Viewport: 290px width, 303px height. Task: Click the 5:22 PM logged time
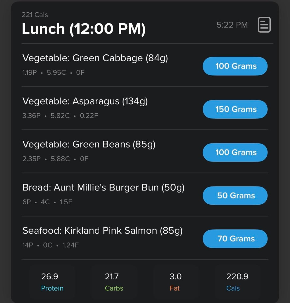[x=232, y=25]
